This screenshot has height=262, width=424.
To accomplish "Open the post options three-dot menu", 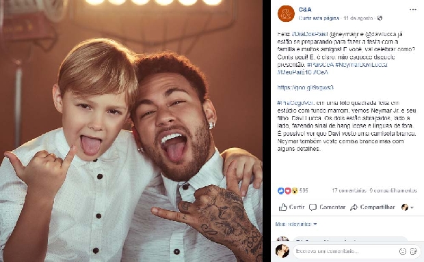I will (x=412, y=10).
